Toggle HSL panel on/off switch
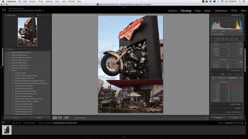This screenshot has width=248, height=139. tap(211, 74)
